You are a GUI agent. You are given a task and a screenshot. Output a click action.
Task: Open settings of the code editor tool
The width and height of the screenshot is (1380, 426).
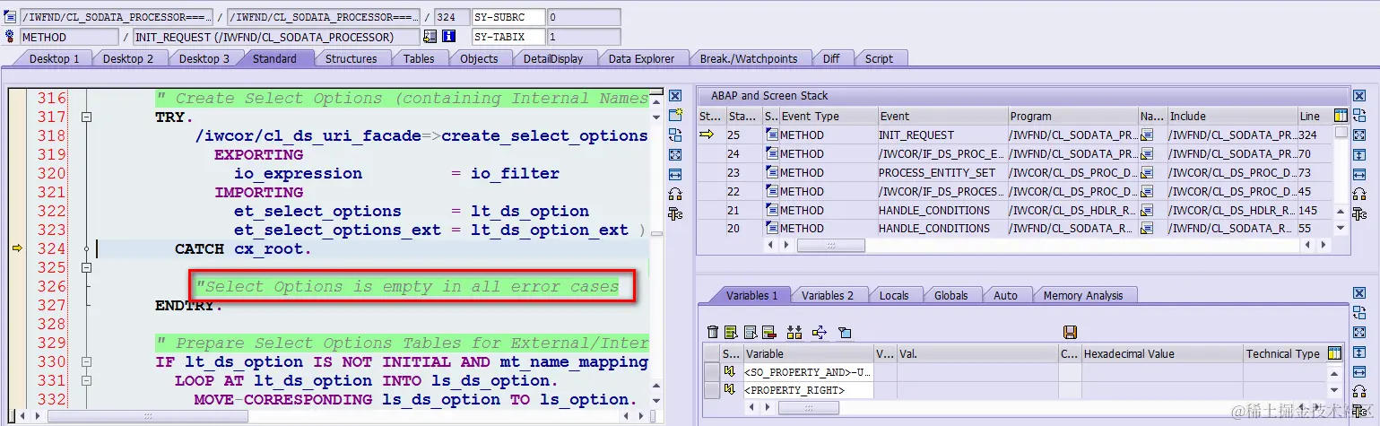pyautogui.click(x=675, y=213)
